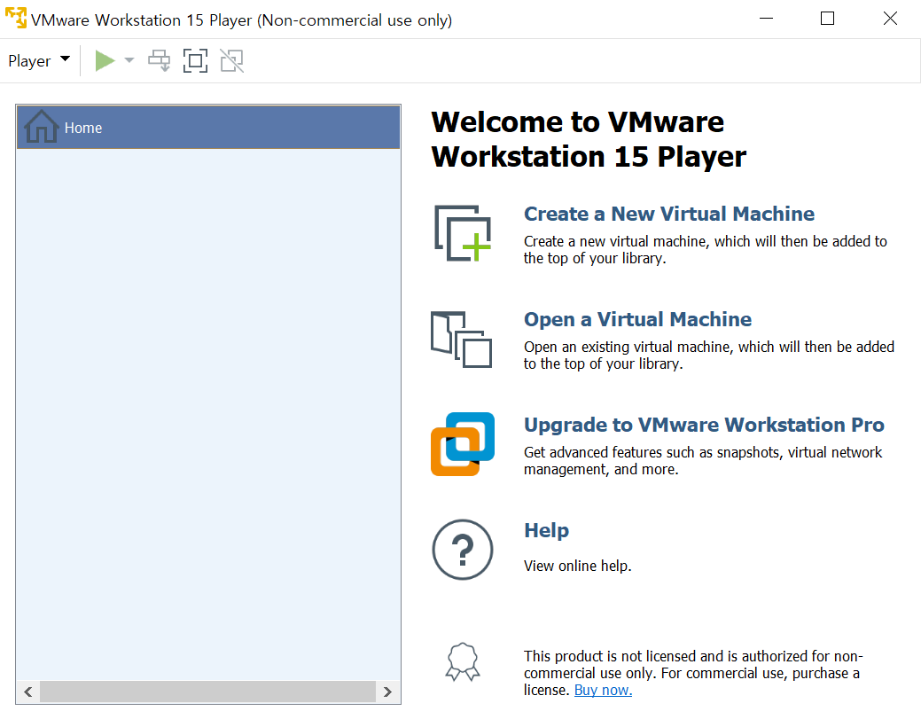This screenshot has width=921, height=719.
Task: Click the open virtual machine icon
Action: point(461,340)
